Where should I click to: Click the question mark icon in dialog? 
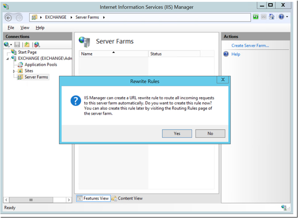pos(76,100)
